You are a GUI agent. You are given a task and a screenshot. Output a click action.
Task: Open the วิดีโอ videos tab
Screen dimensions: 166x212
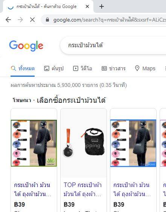point(82,68)
